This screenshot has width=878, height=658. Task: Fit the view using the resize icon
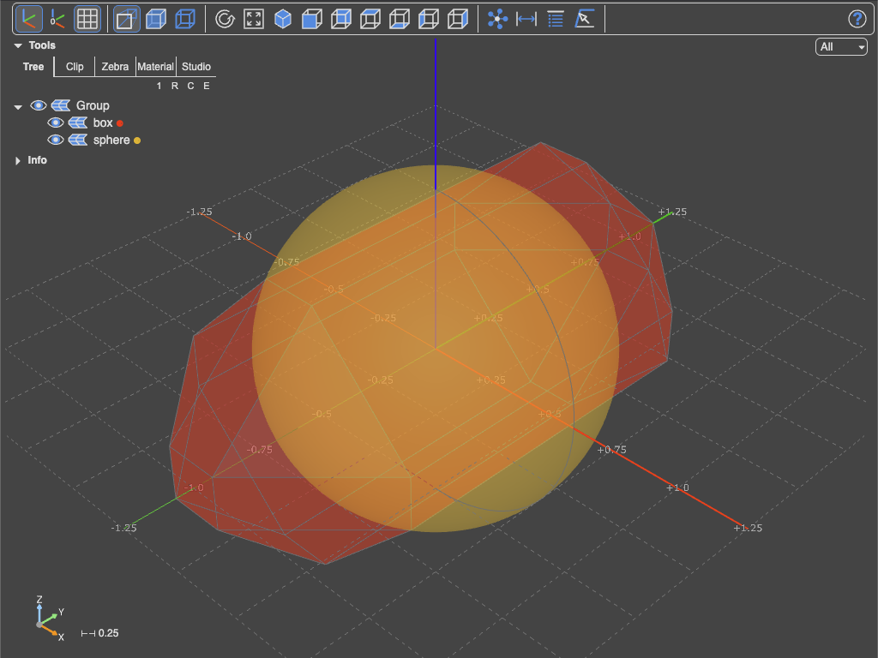click(254, 19)
